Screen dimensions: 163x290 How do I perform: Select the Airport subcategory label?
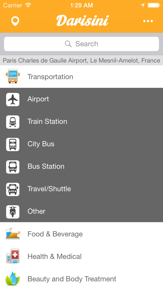[38, 99]
